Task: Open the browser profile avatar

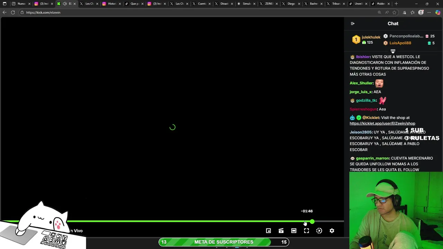Action: click(421, 12)
